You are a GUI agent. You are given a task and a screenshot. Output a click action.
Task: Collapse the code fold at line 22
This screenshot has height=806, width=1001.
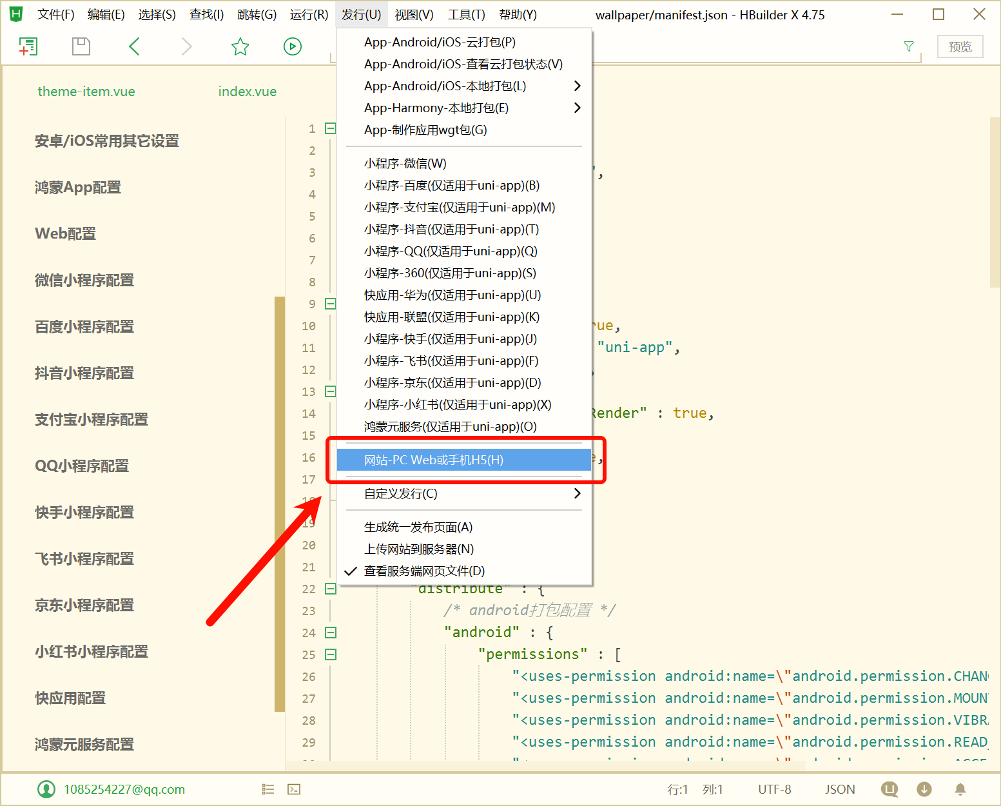pos(331,589)
